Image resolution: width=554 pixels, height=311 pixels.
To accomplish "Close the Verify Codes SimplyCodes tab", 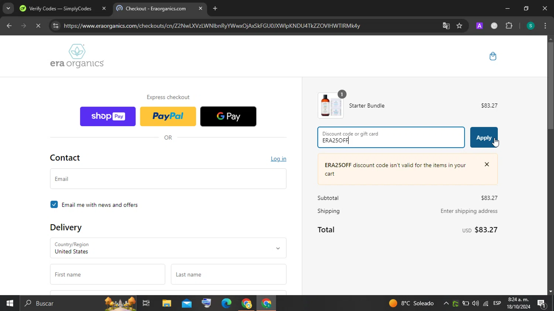I will pyautogui.click(x=104, y=8).
